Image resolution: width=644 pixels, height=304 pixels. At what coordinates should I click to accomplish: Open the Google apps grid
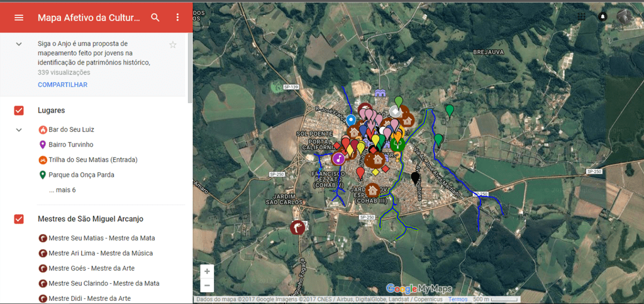pos(581,16)
